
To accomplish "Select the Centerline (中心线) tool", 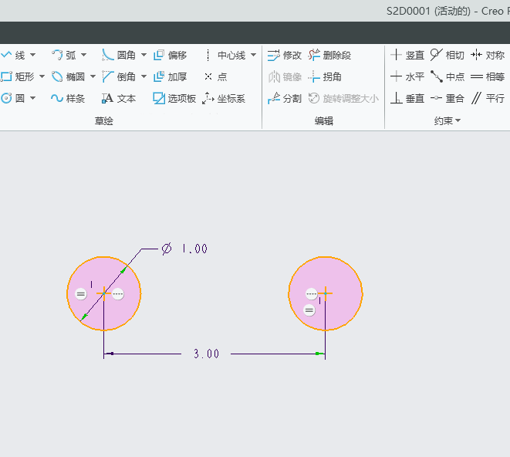I will coord(226,55).
